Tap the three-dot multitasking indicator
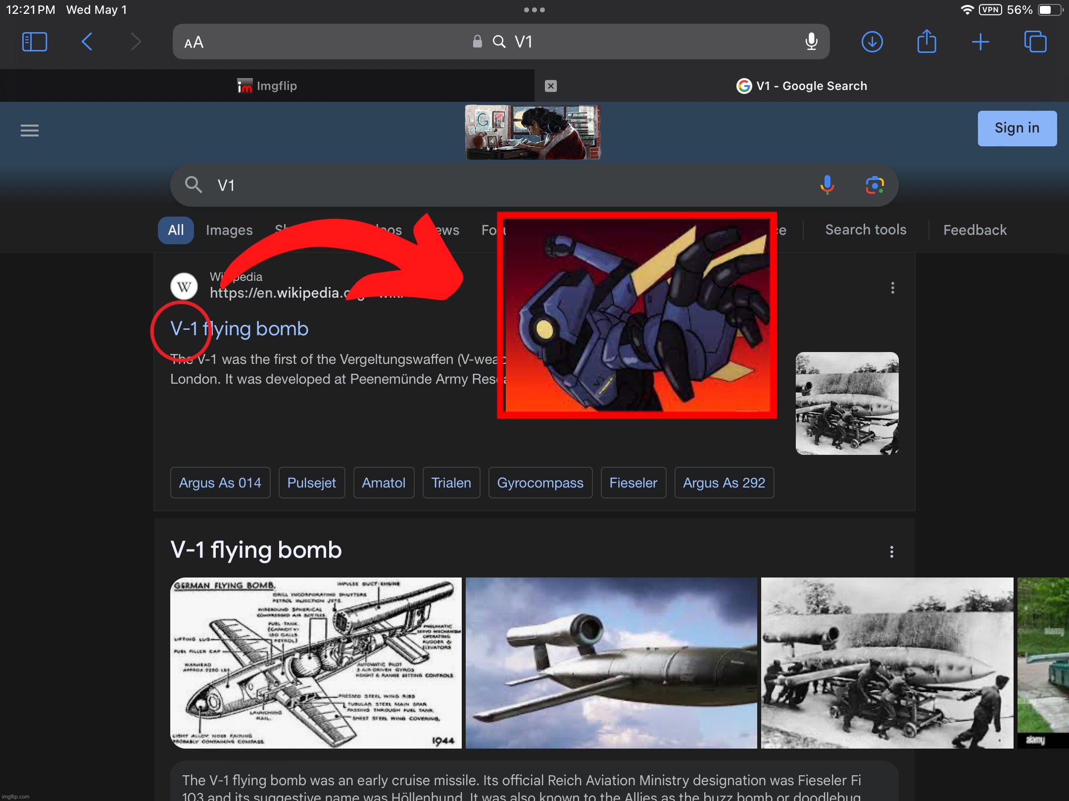The height and width of the screenshot is (801, 1069). [x=534, y=10]
